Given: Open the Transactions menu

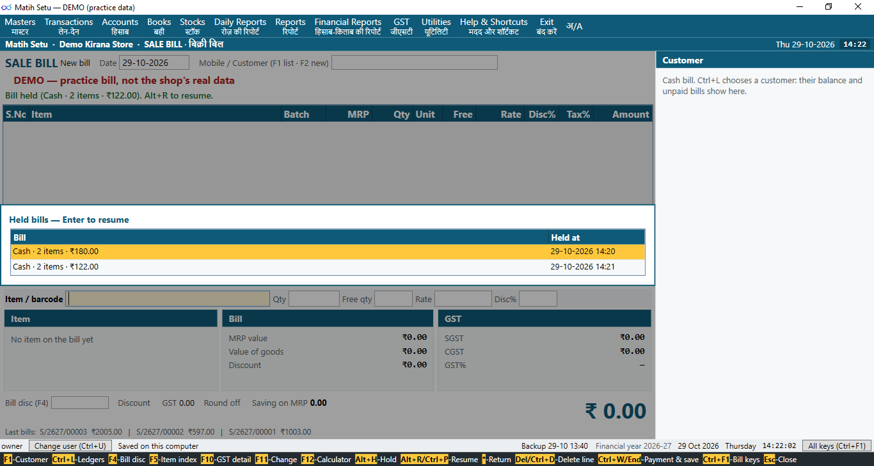Looking at the screenshot, I should (68, 26).
